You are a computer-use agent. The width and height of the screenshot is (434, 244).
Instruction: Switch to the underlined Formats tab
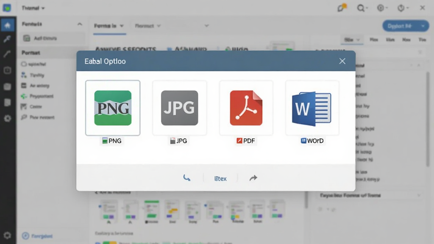(109, 26)
